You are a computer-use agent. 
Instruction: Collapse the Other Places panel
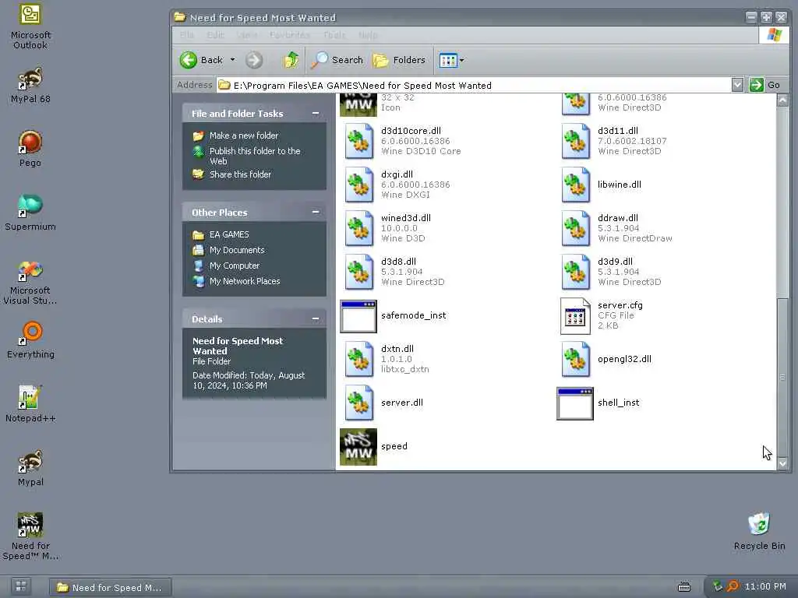316,212
